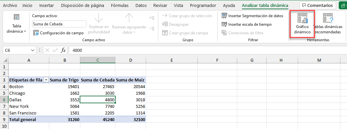Select cell with value 3030
This screenshot has width=347, height=129.
click(97, 93)
